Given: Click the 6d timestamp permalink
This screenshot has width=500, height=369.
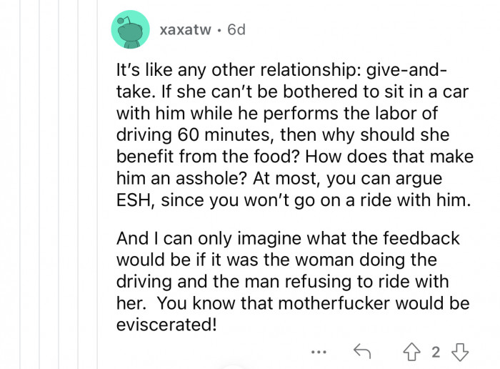Looking at the screenshot, I should (236, 30).
